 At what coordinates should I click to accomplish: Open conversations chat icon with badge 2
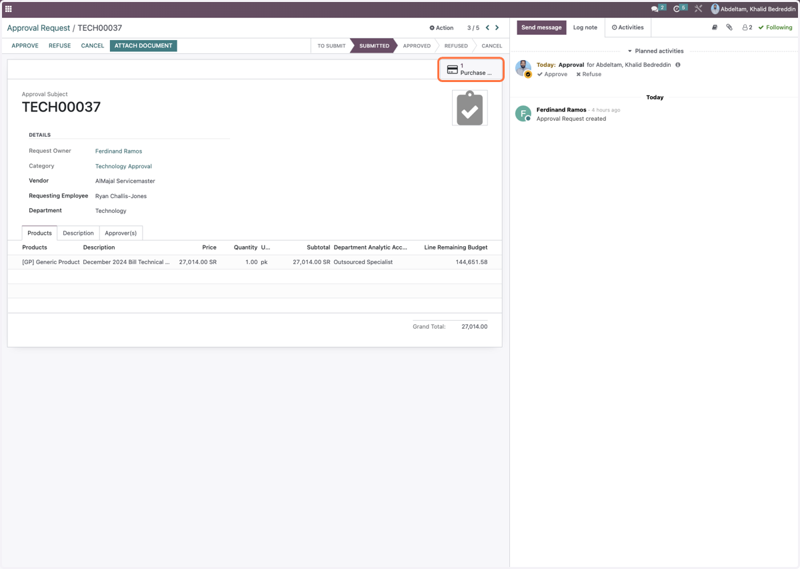[658, 9]
